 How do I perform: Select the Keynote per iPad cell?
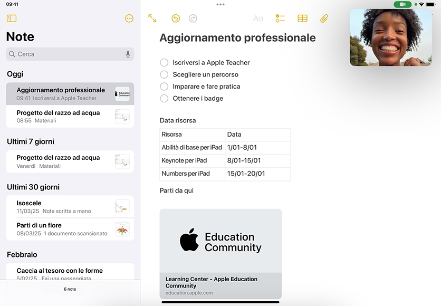tap(193, 160)
